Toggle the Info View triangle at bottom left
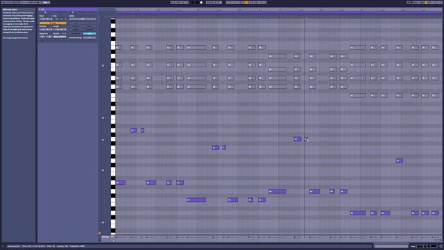444x250 pixels. (3, 247)
